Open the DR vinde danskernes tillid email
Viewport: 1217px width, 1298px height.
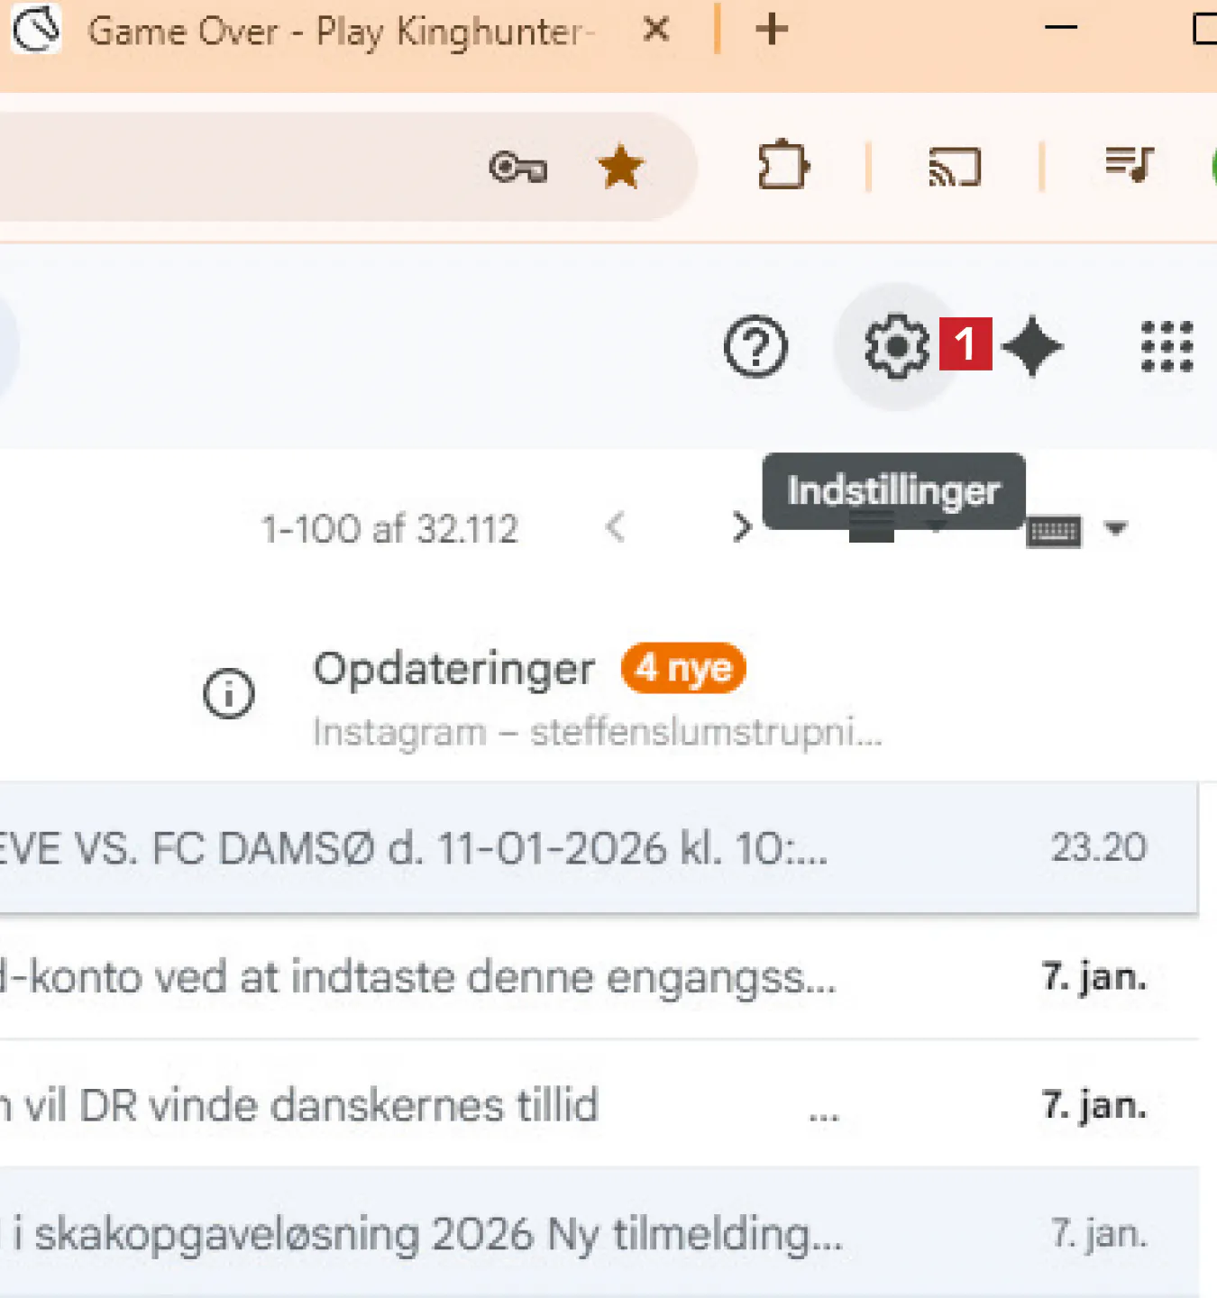click(x=599, y=1105)
